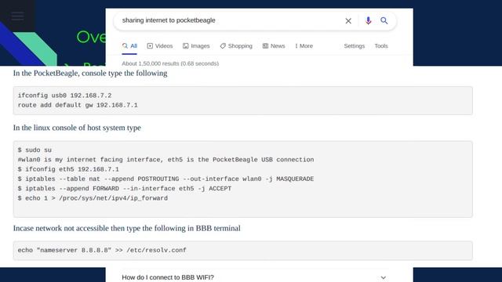The height and width of the screenshot is (282, 502).
Task: Switch to the Videos tab
Action: pos(160,46)
